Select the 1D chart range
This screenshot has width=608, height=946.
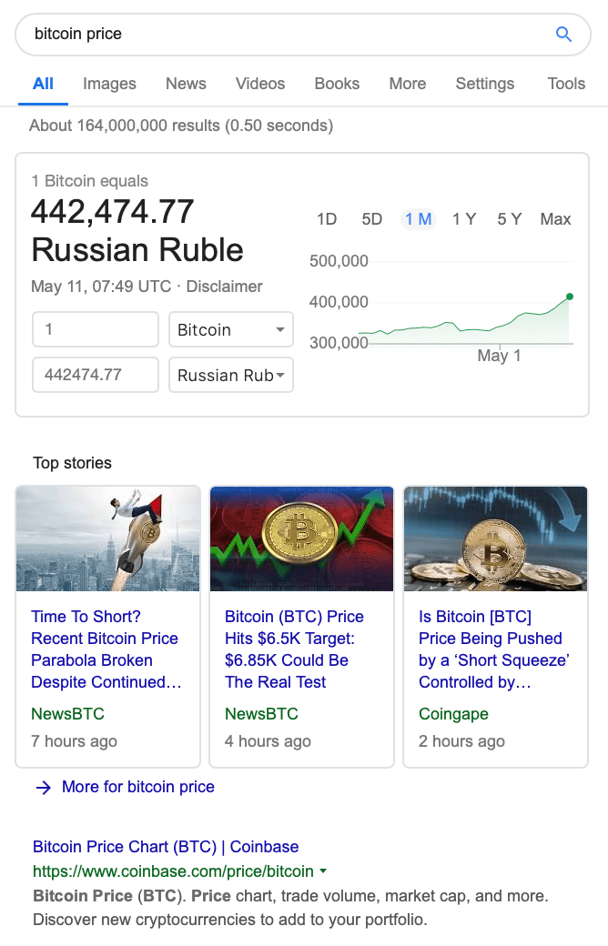tap(327, 219)
